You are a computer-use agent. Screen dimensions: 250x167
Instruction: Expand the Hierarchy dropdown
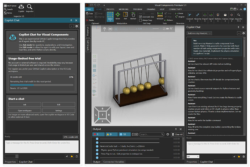[x=197, y=21]
